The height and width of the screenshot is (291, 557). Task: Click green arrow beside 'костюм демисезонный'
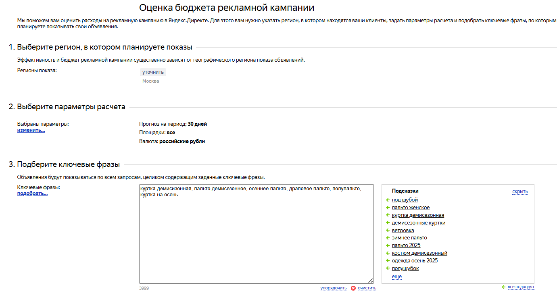coord(388,253)
